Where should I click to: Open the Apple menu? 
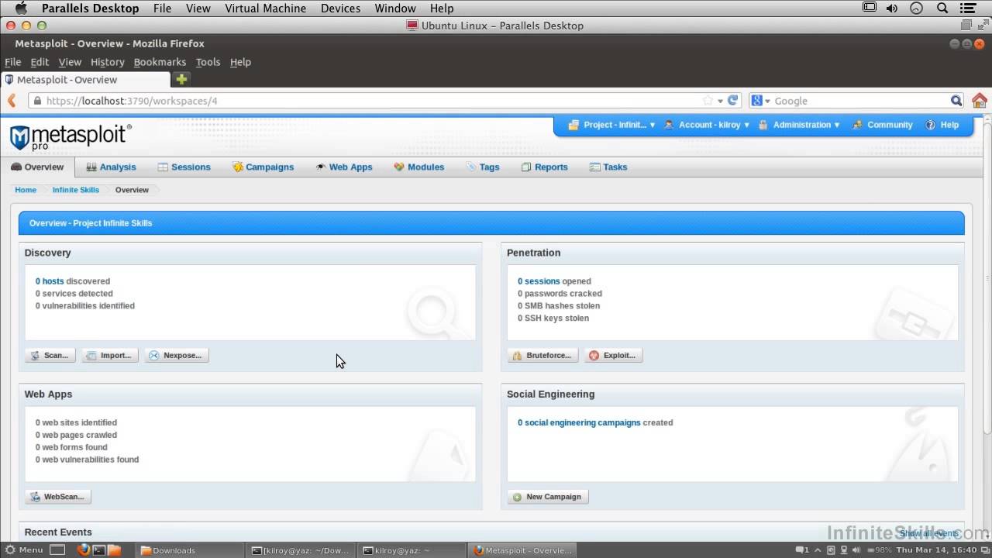[21, 9]
